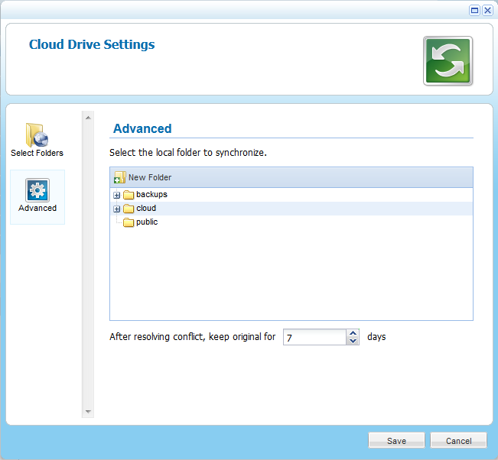Open the Advanced settings section icon
Image resolution: width=498 pixels, height=460 pixels.
pyautogui.click(x=37, y=190)
